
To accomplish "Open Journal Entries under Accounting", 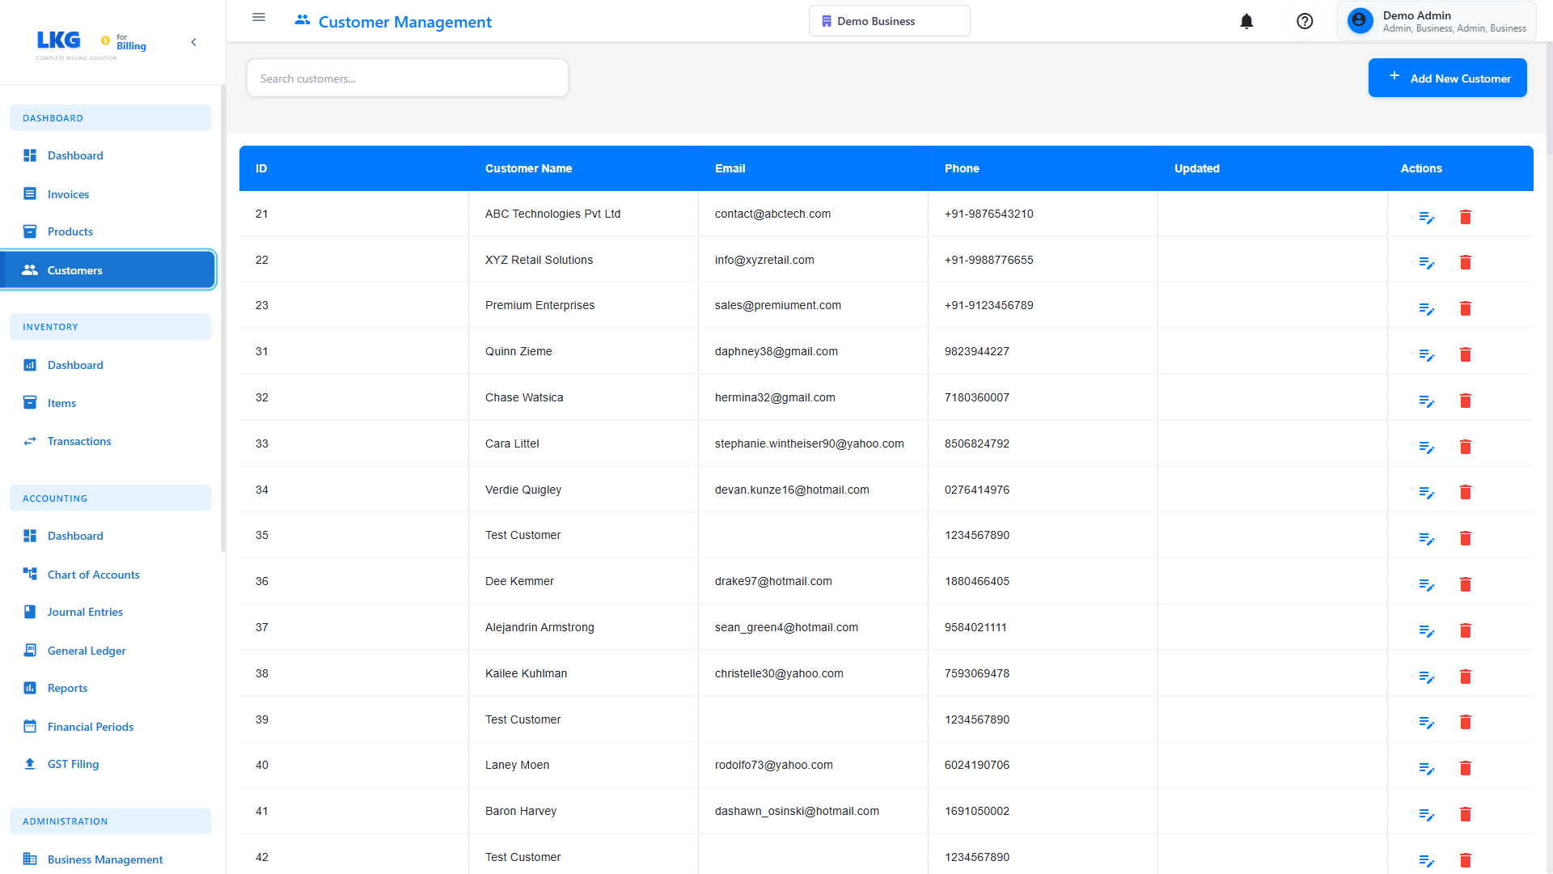I will tap(84, 612).
